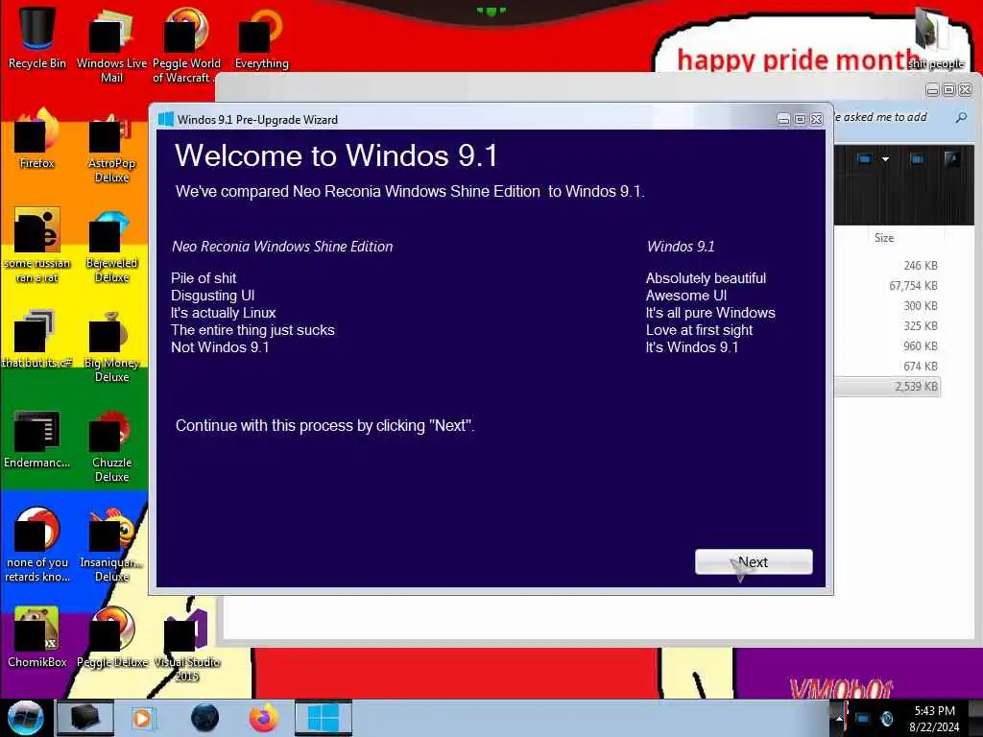Viewport: 983px width, 737px height.
Task: Select the Endermanc... desktop icon
Action: pos(37,439)
